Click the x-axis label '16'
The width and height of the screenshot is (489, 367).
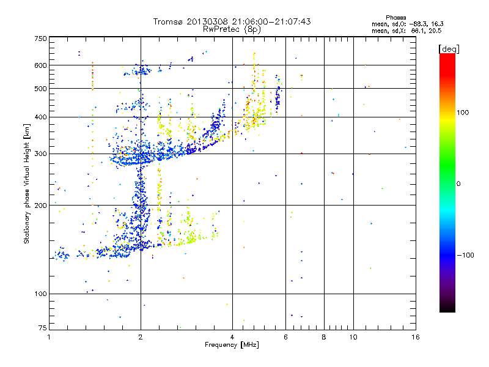pos(416,337)
